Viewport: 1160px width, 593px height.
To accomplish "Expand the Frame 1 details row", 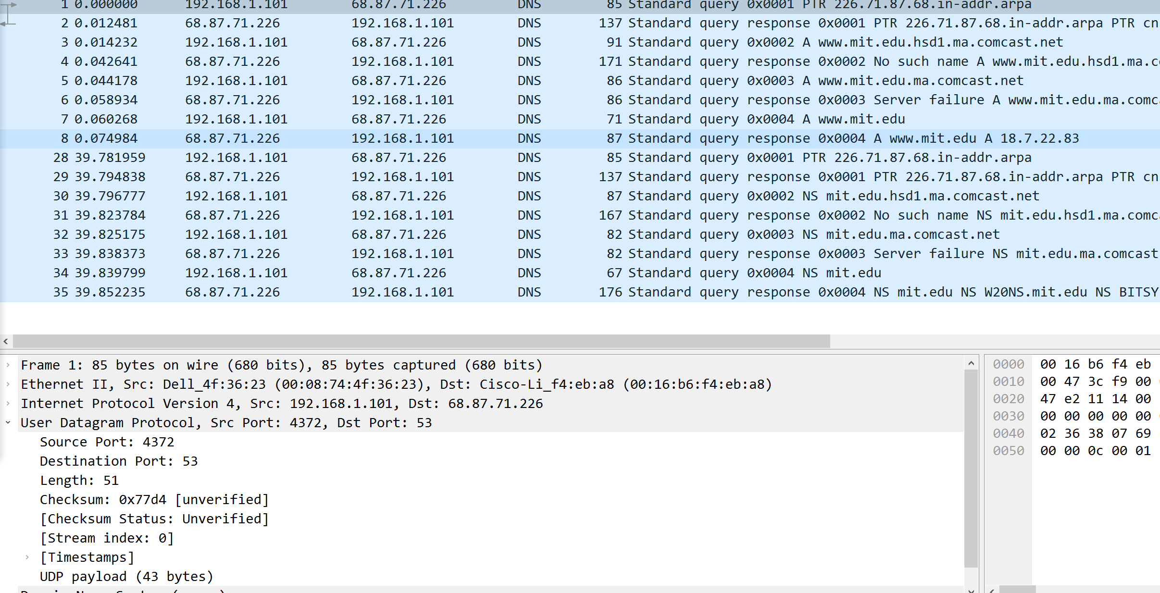I will coord(8,365).
